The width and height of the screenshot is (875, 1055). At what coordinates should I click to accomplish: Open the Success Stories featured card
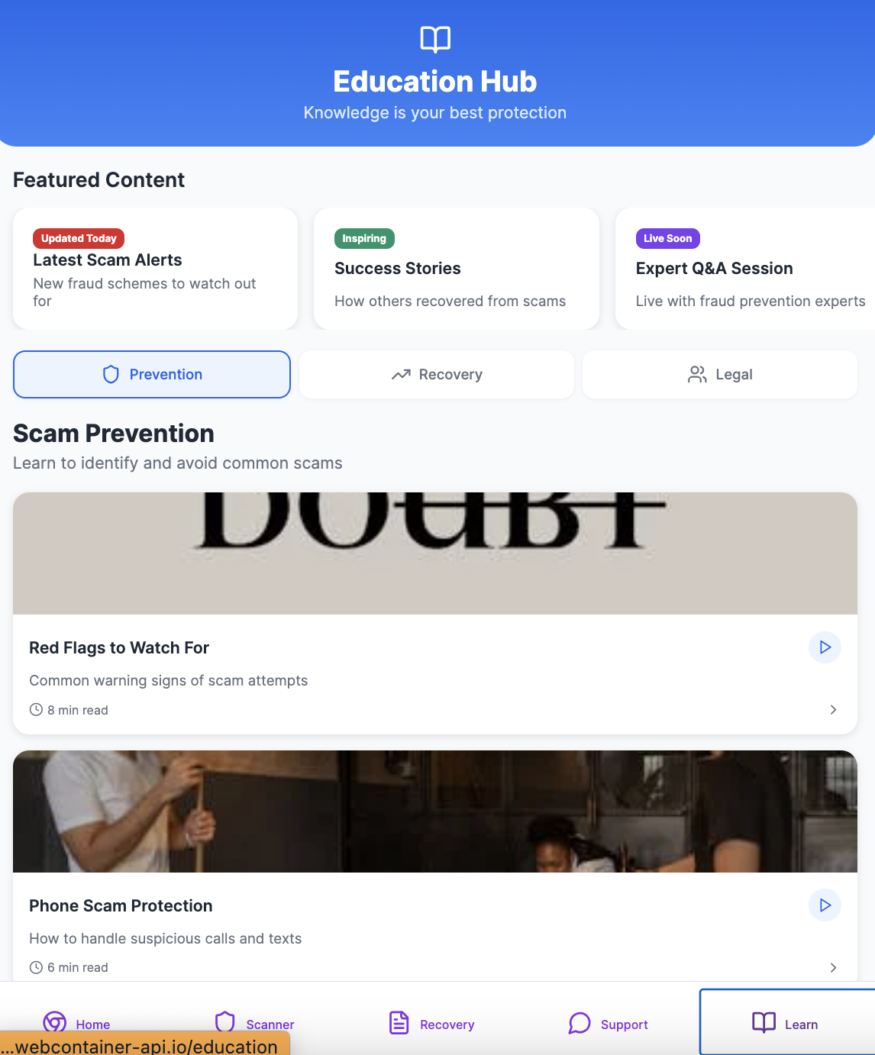point(457,269)
